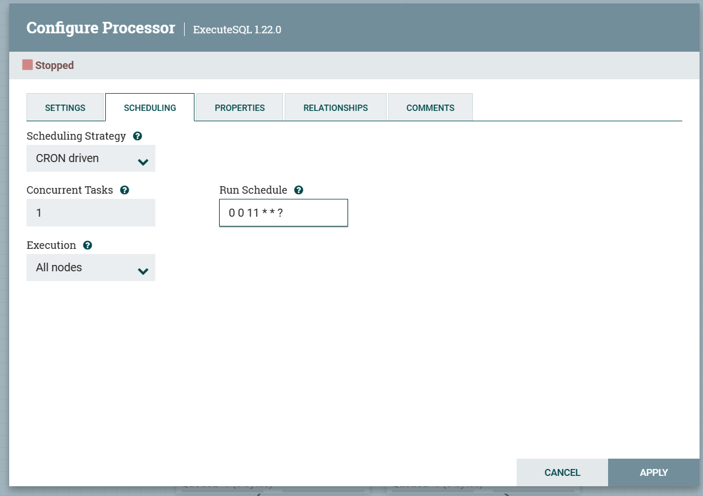The image size is (703, 496).
Task: Open the All nodes execution dropdown
Action: click(x=91, y=268)
